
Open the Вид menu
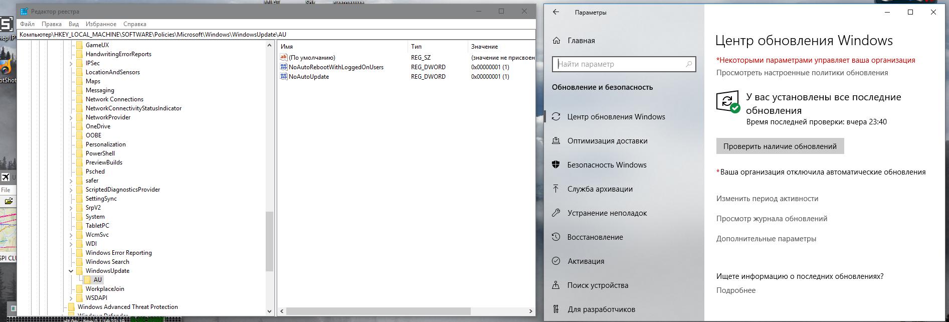click(x=74, y=24)
